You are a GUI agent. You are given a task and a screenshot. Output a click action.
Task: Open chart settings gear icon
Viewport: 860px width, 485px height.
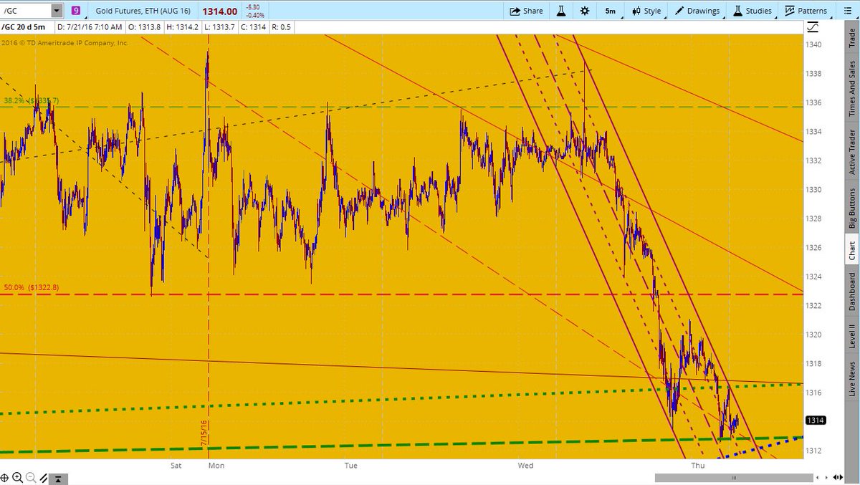(585, 11)
